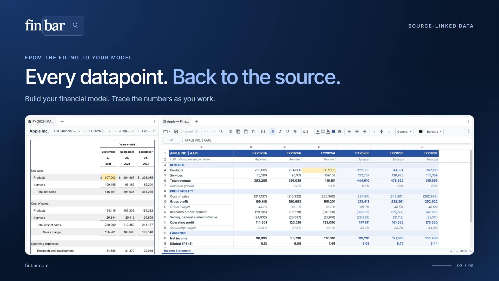This screenshot has width=499, height=281.
Task: Open the Borders dropdown
Action: pyautogui.click(x=434, y=132)
